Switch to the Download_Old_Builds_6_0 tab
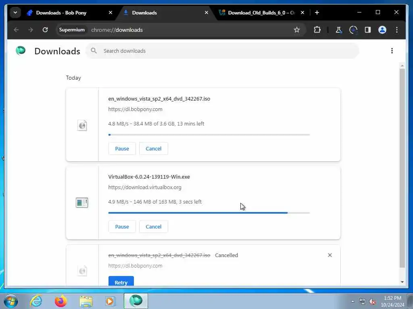This screenshot has height=309, width=413. click(x=261, y=12)
